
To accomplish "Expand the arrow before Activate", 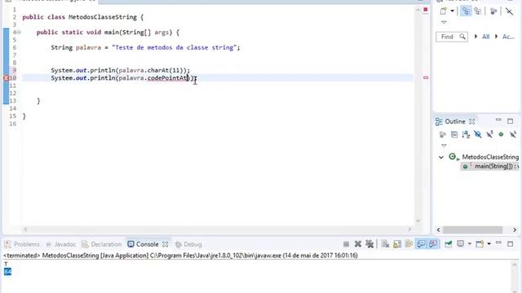I will pyautogui.click(x=497, y=37).
